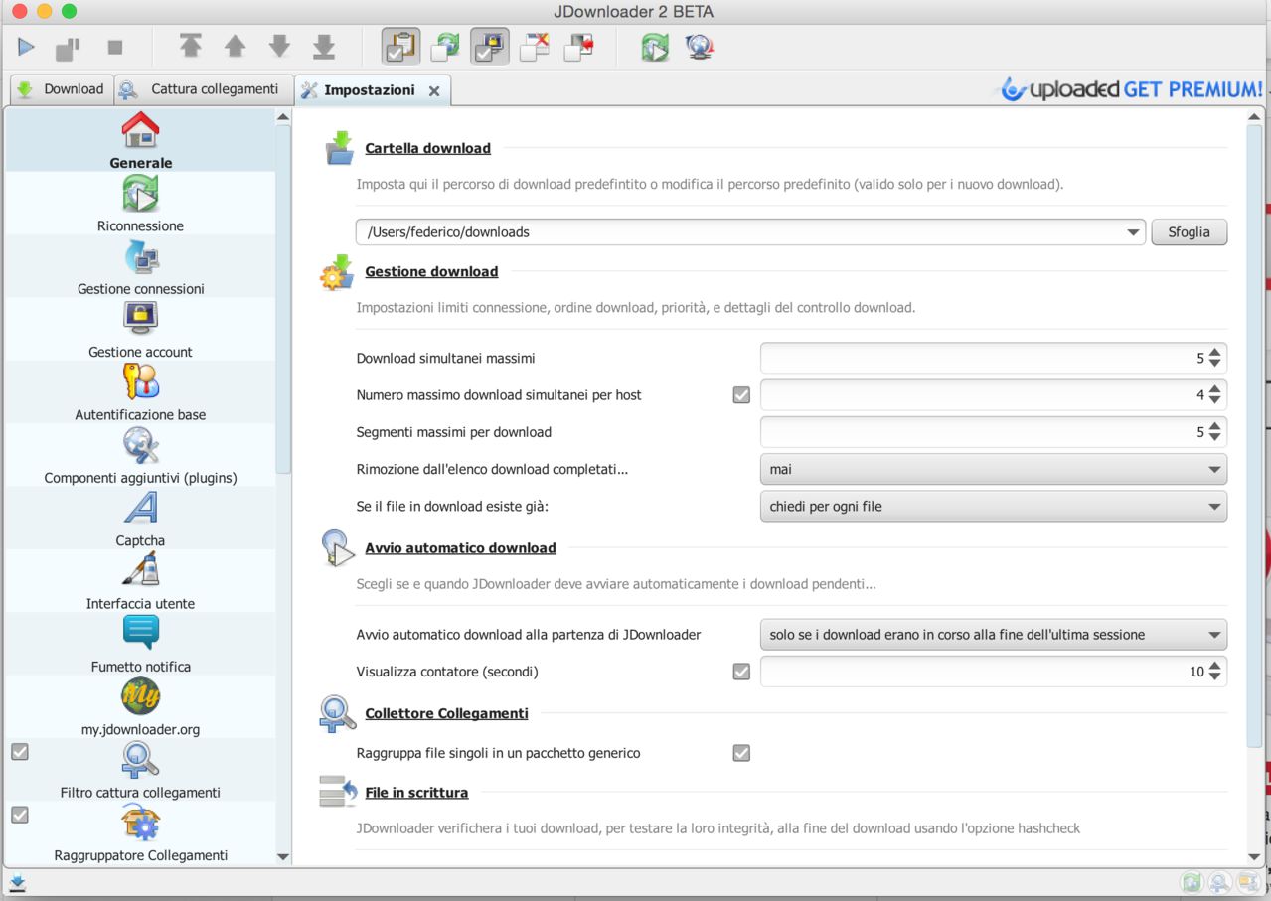Click the sidebar scrollbar up arrow
This screenshot has height=901, width=1271.
coord(283,116)
